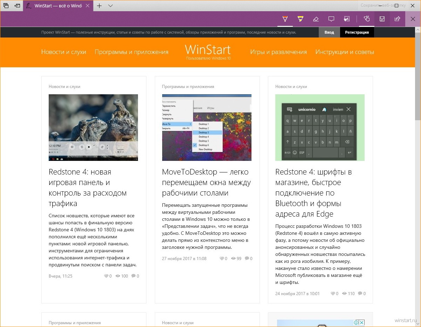Expand tab previews chevron
Screen dimensions: 421x327
coord(110,6)
